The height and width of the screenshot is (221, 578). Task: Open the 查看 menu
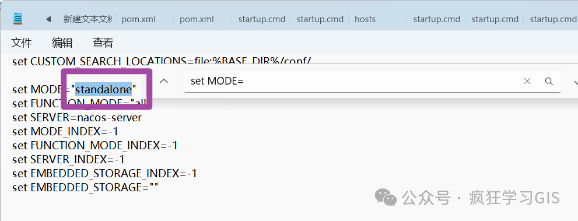103,43
